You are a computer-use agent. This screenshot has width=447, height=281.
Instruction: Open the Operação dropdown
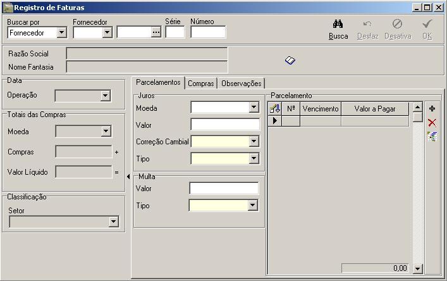pos(105,96)
